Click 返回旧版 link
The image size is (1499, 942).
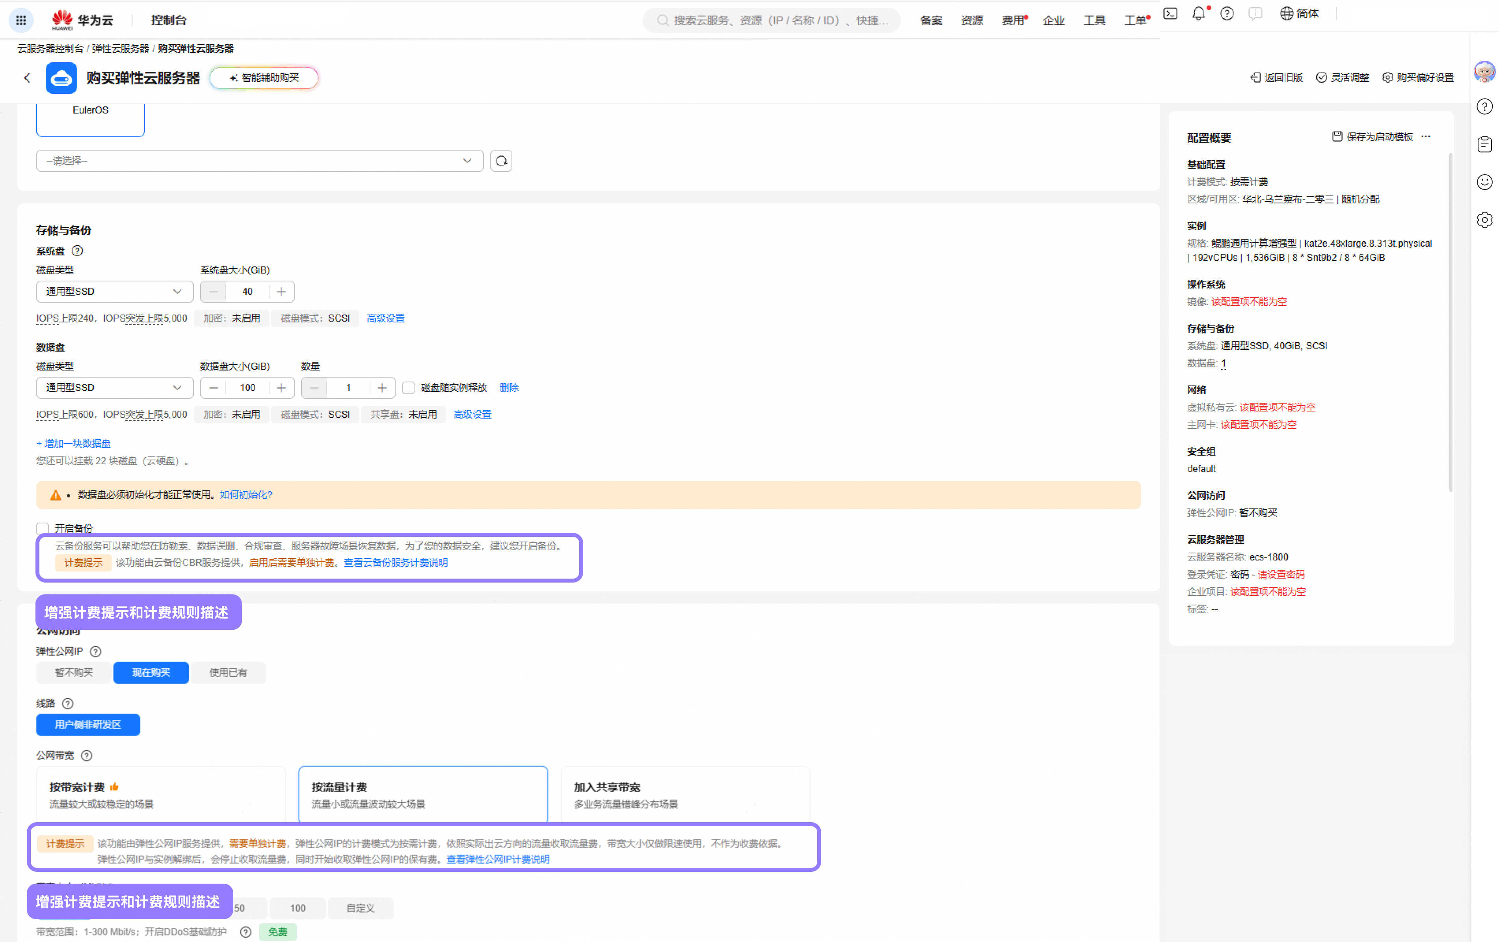(x=1277, y=78)
